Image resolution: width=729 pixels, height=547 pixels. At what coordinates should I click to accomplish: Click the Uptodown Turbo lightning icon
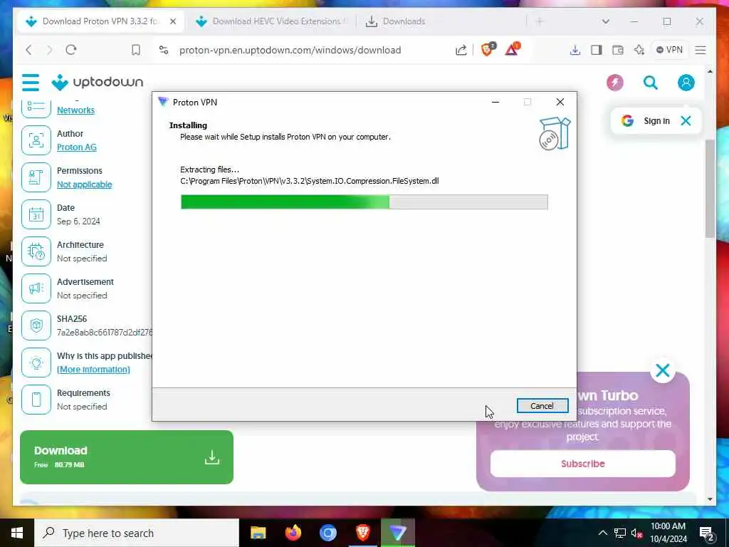tap(615, 83)
